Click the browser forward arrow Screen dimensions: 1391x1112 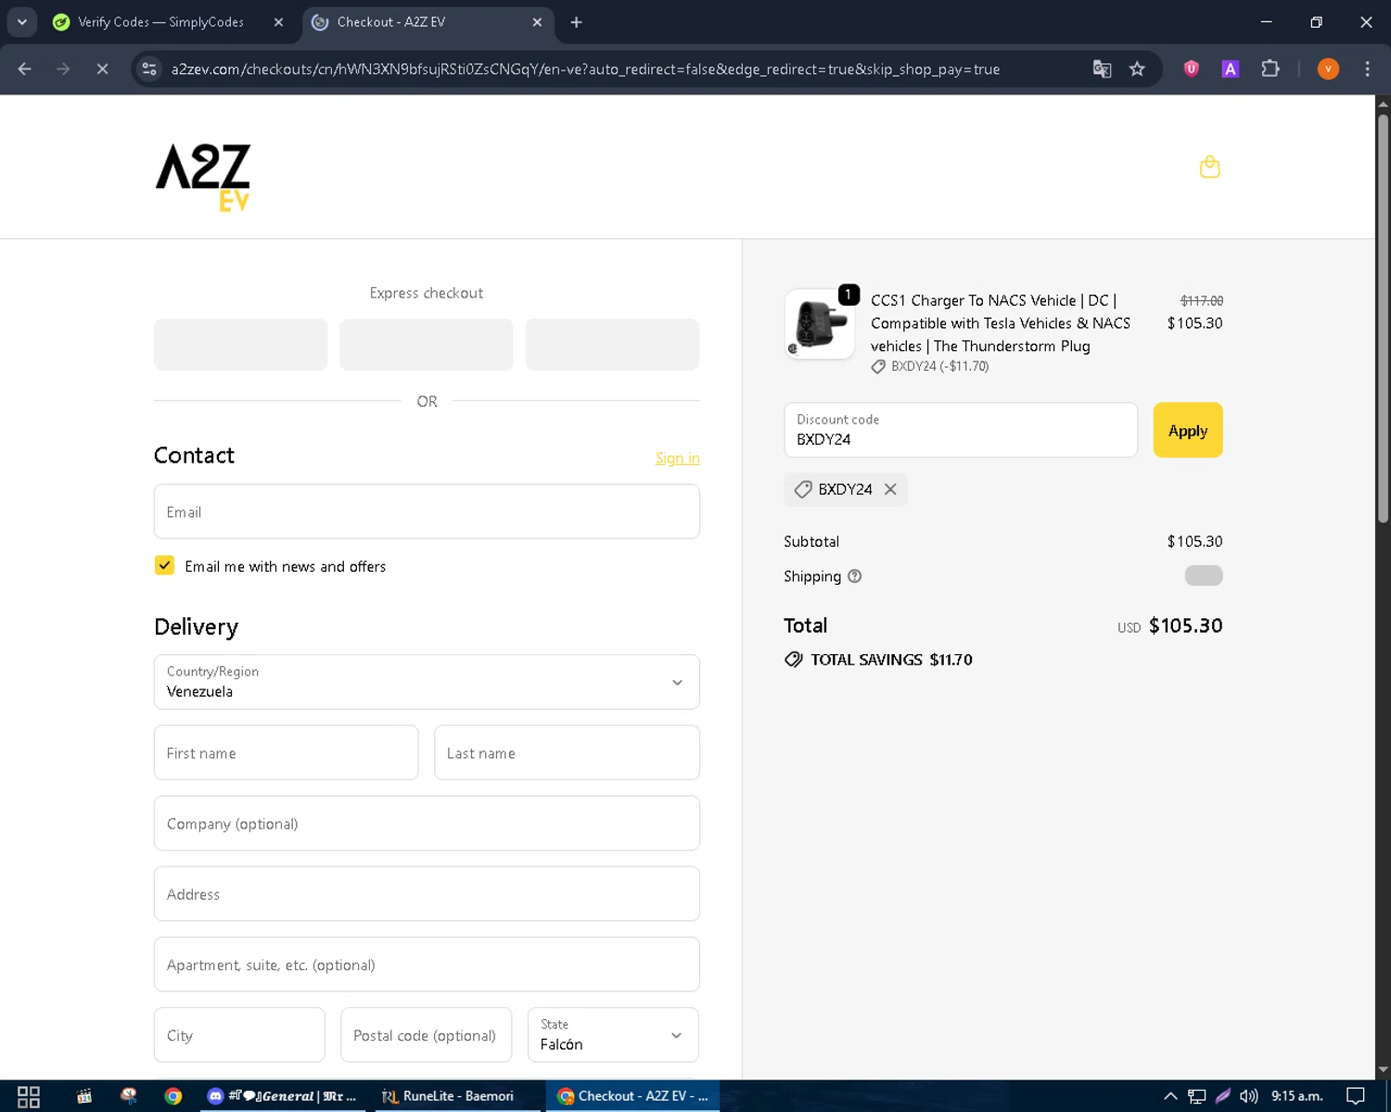63,69
